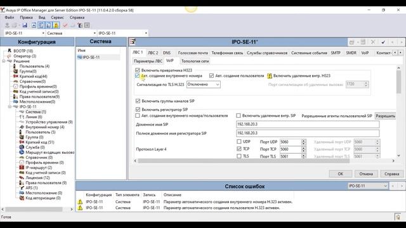This screenshot has width=406, height=228.
Task: Toggle the group pane toolbar icon
Action: (x=48, y=25)
